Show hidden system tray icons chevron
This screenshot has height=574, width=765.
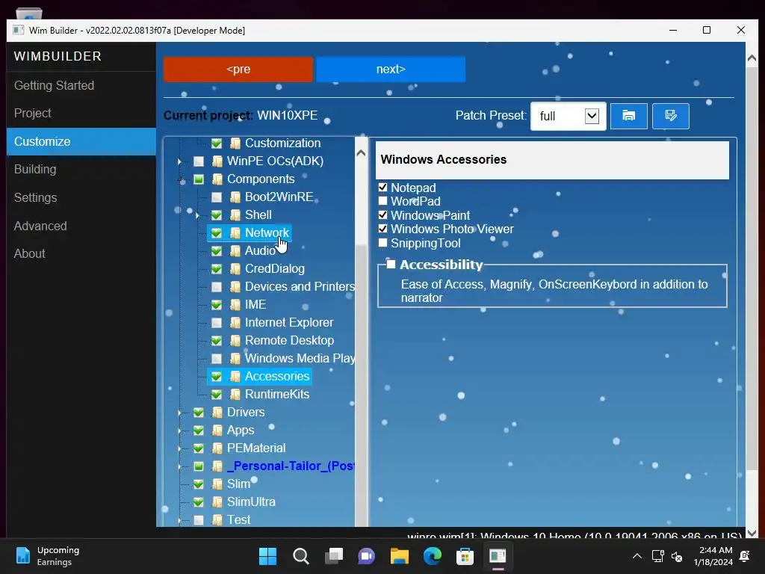point(637,556)
